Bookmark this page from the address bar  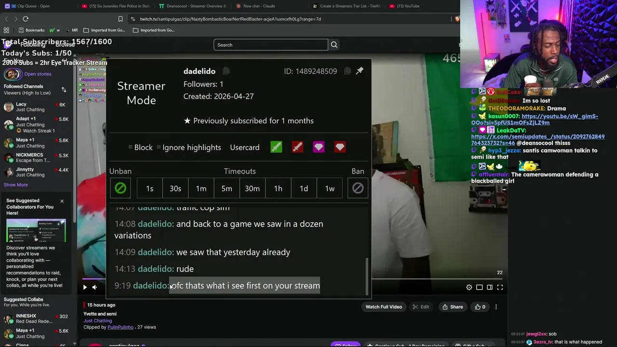point(121,19)
